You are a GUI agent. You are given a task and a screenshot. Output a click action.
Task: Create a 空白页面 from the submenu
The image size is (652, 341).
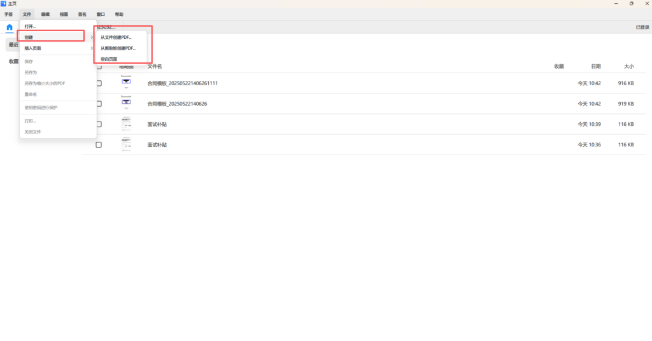pyautogui.click(x=109, y=59)
